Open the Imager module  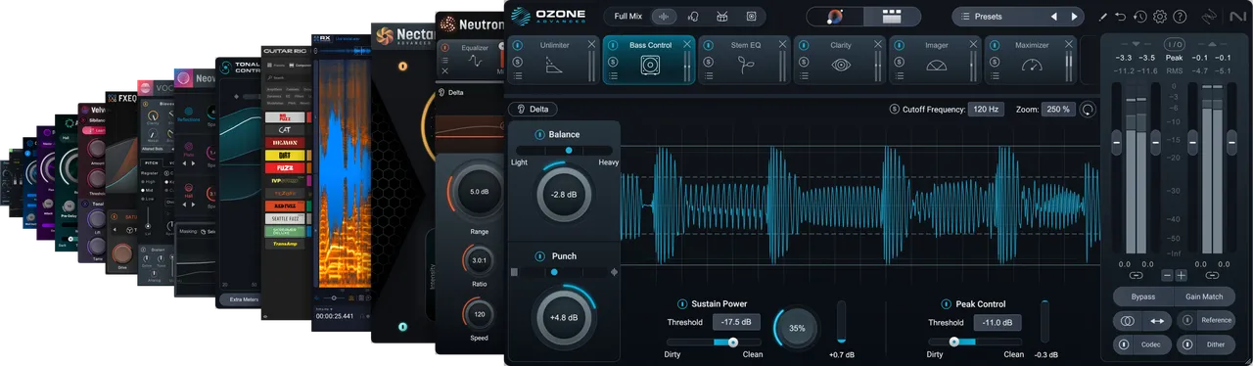coord(936,60)
